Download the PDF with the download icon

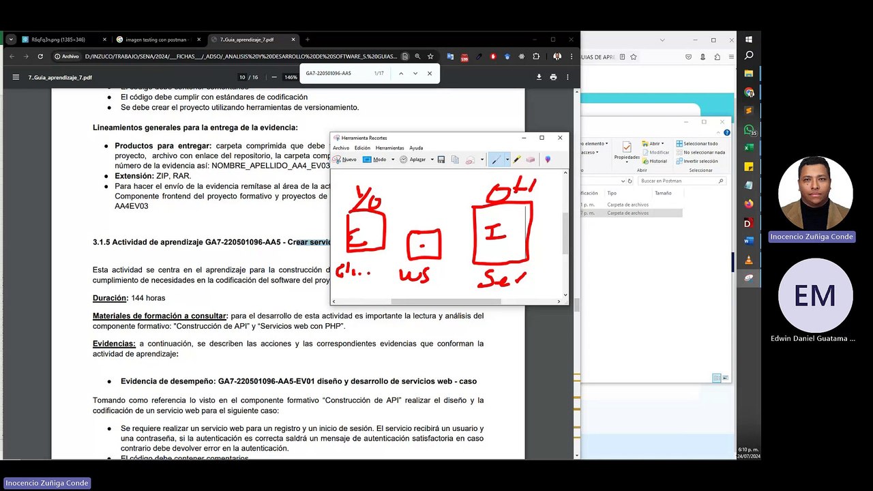(539, 77)
